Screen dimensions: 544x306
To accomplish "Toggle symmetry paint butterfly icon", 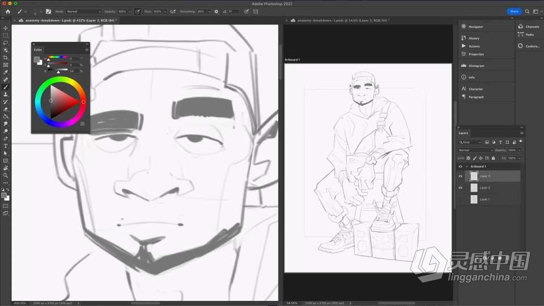I will click(x=256, y=11).
